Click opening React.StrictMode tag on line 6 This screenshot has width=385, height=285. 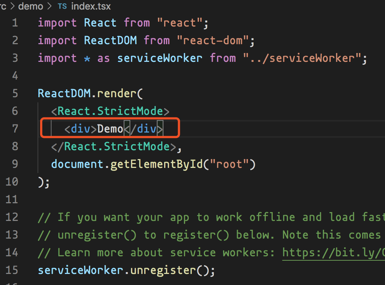point(110,111)
